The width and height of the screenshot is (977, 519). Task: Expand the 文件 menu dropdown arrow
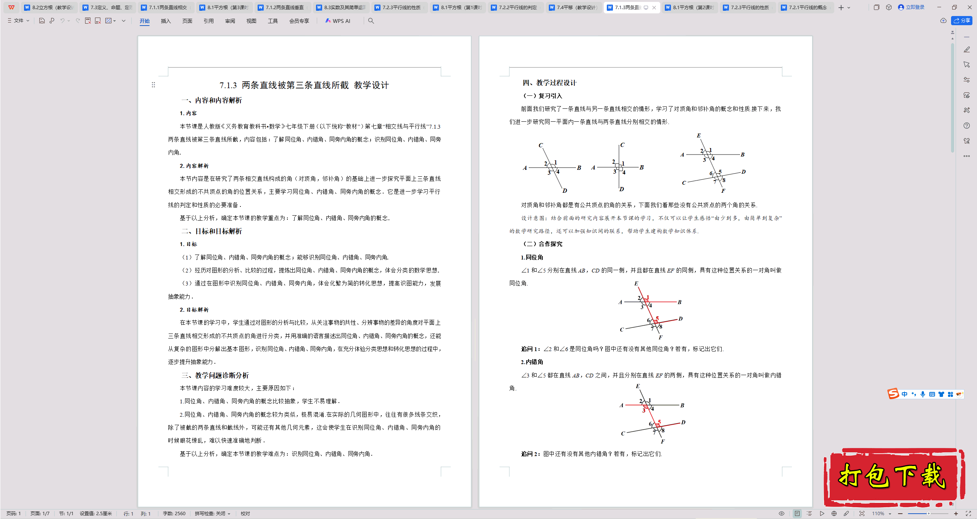pyautogui.click(x=28, y=21)
